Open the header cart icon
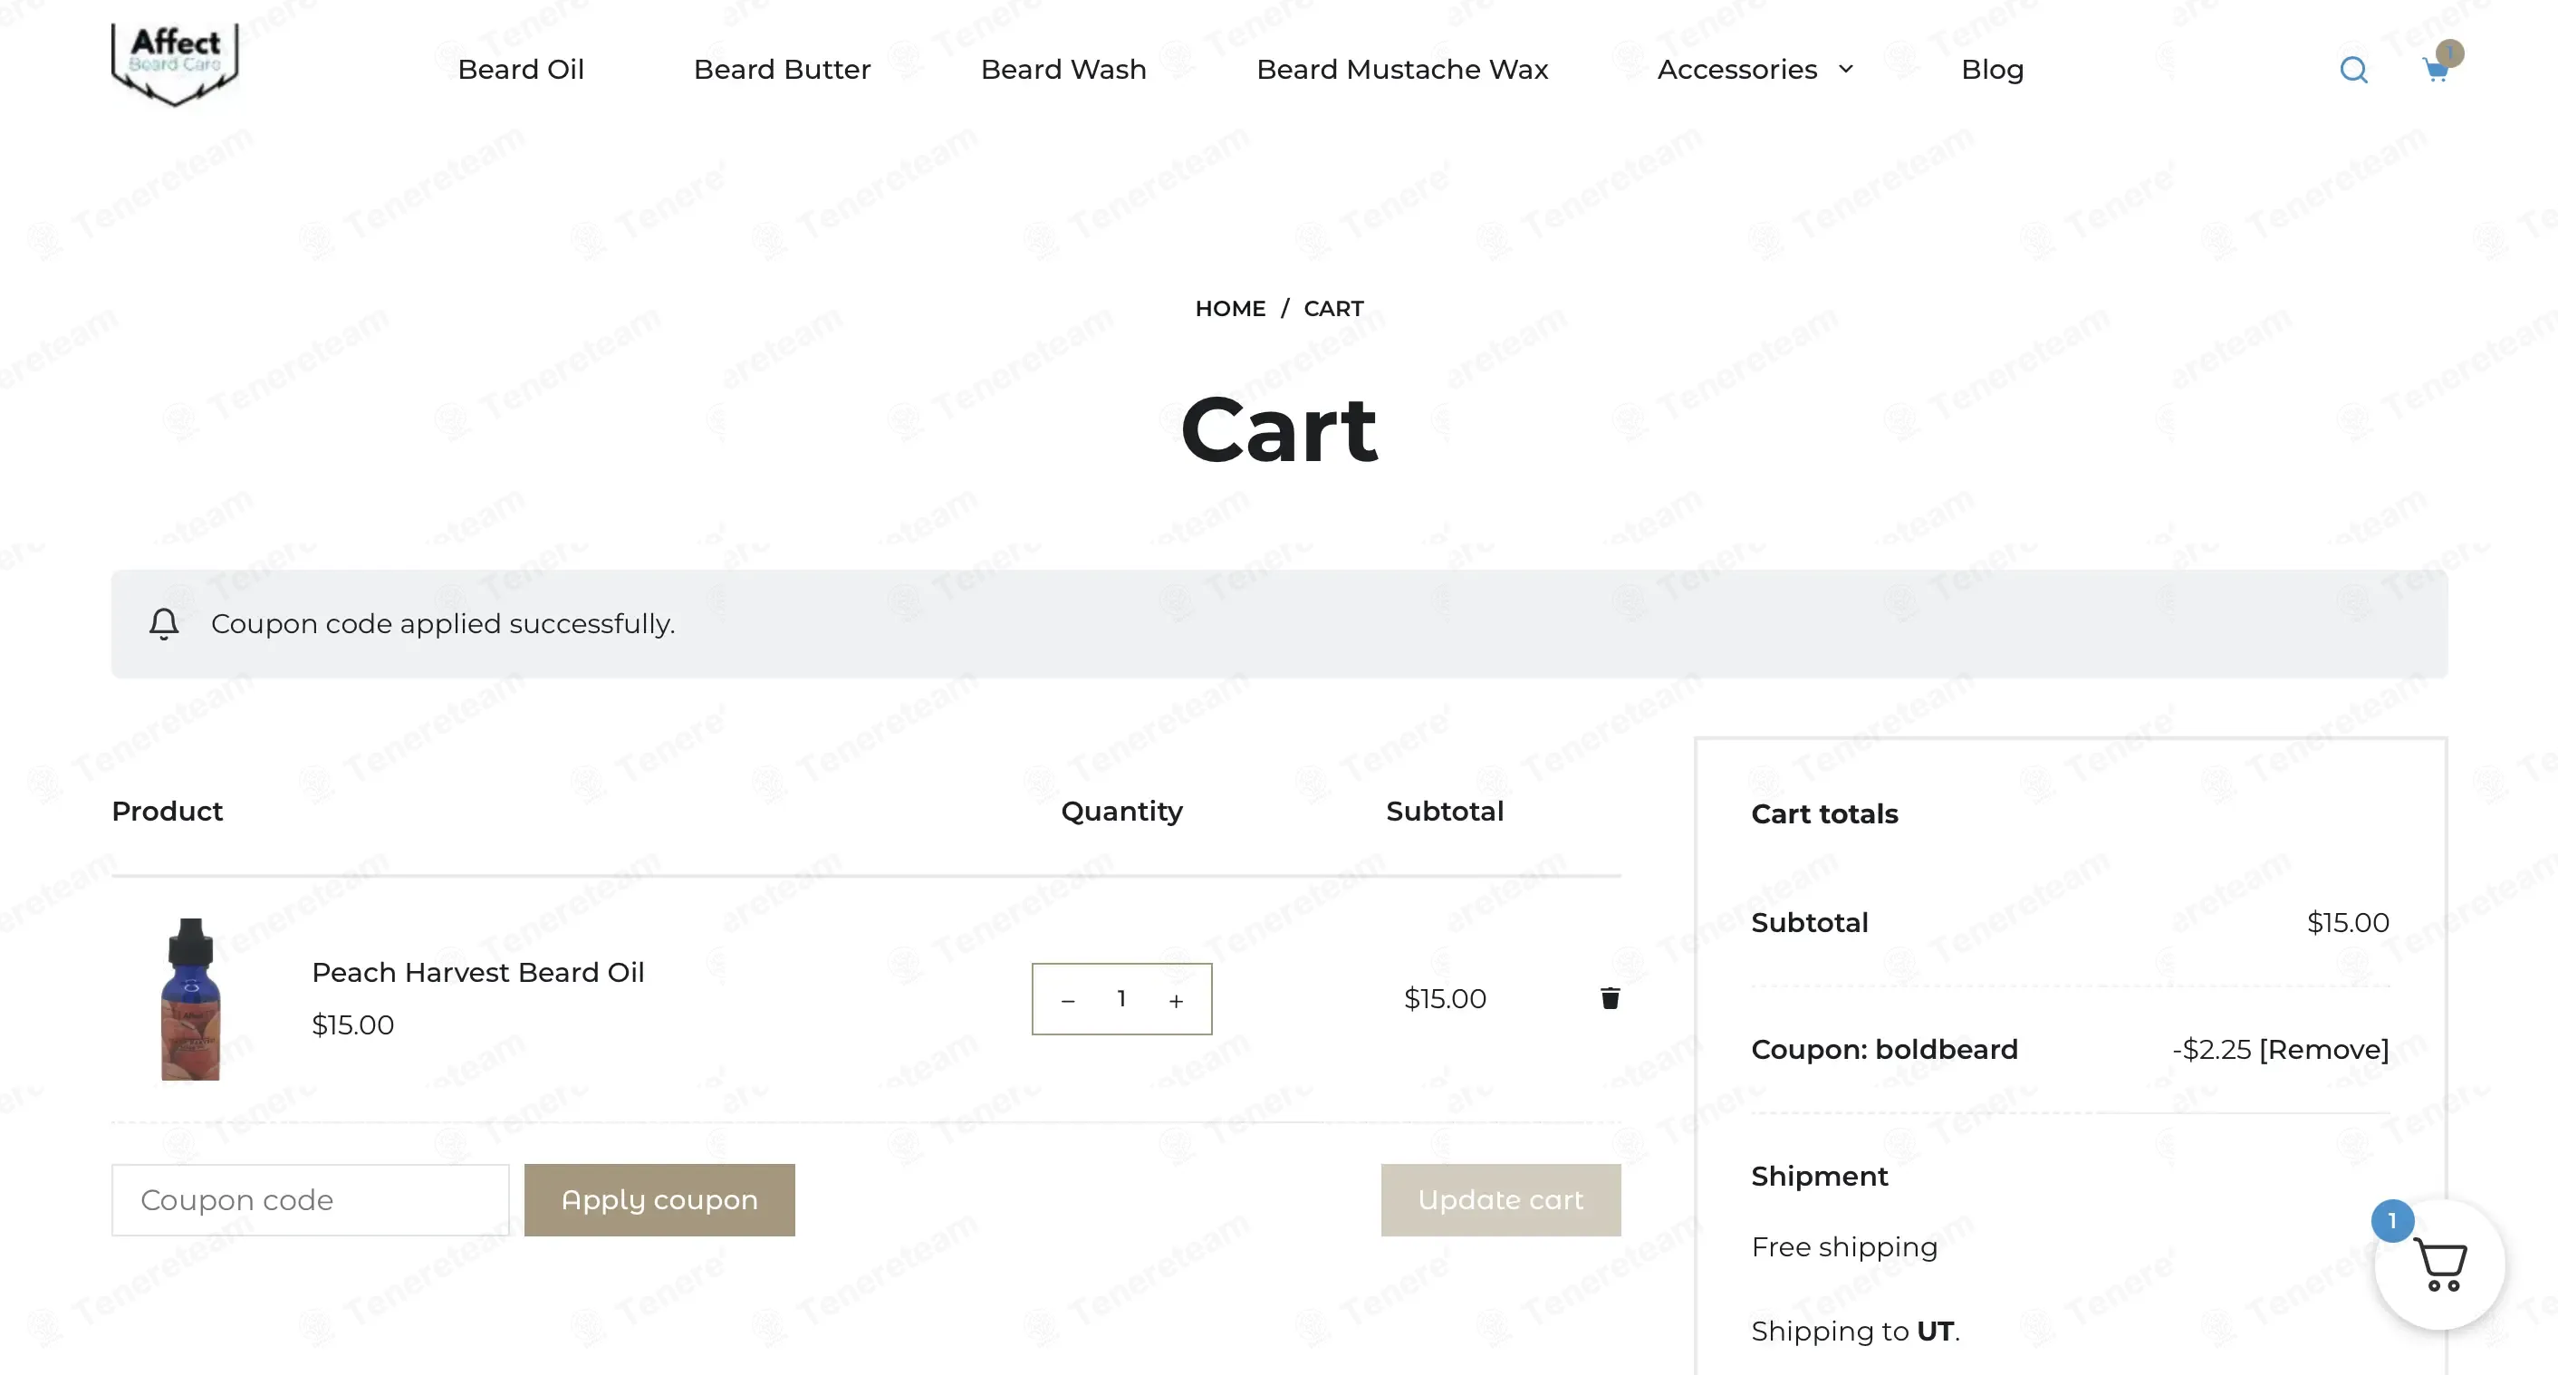 2436,70
